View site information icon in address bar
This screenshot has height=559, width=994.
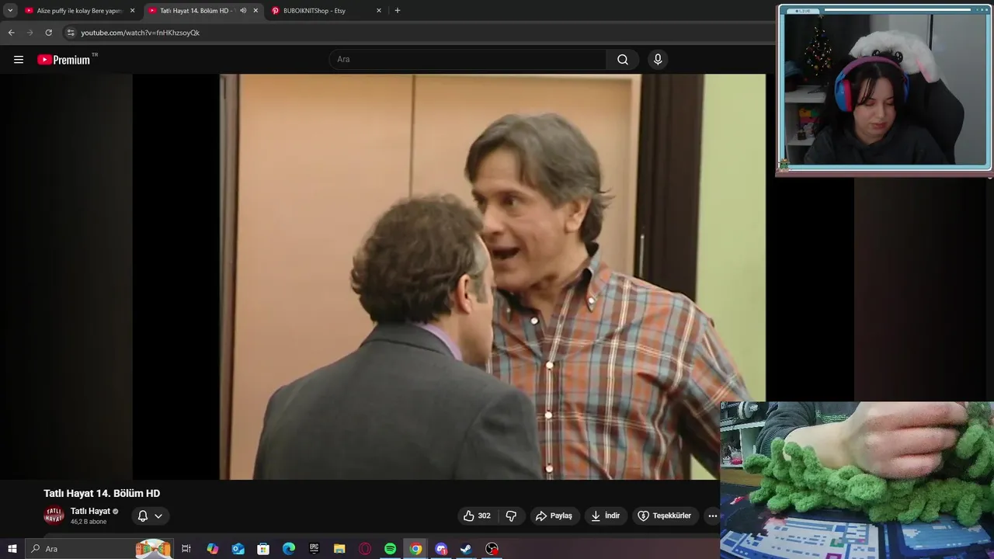tap(71, 33)
